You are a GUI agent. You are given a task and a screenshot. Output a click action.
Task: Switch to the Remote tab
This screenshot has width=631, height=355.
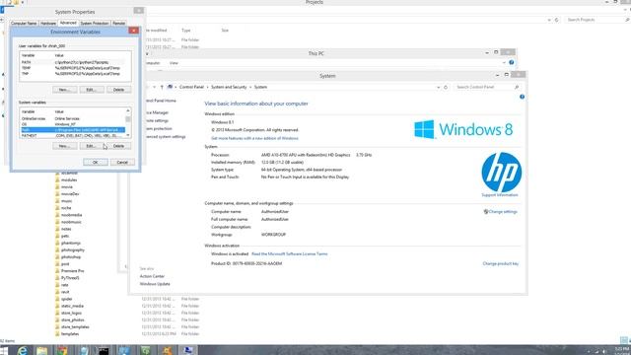118,24
